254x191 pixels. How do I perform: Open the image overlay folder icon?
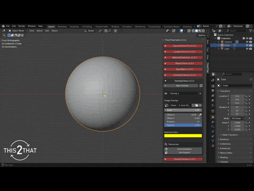(x=197, y=106)
